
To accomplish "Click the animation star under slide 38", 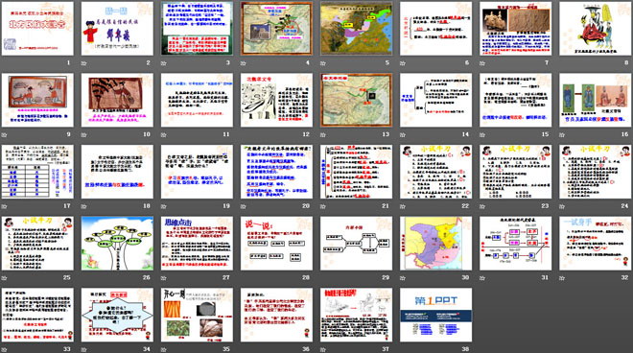I will [x=403, y=349].
